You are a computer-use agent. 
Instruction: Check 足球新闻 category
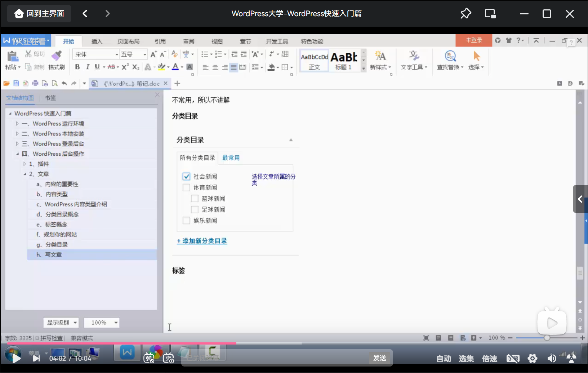pos(195,209)
